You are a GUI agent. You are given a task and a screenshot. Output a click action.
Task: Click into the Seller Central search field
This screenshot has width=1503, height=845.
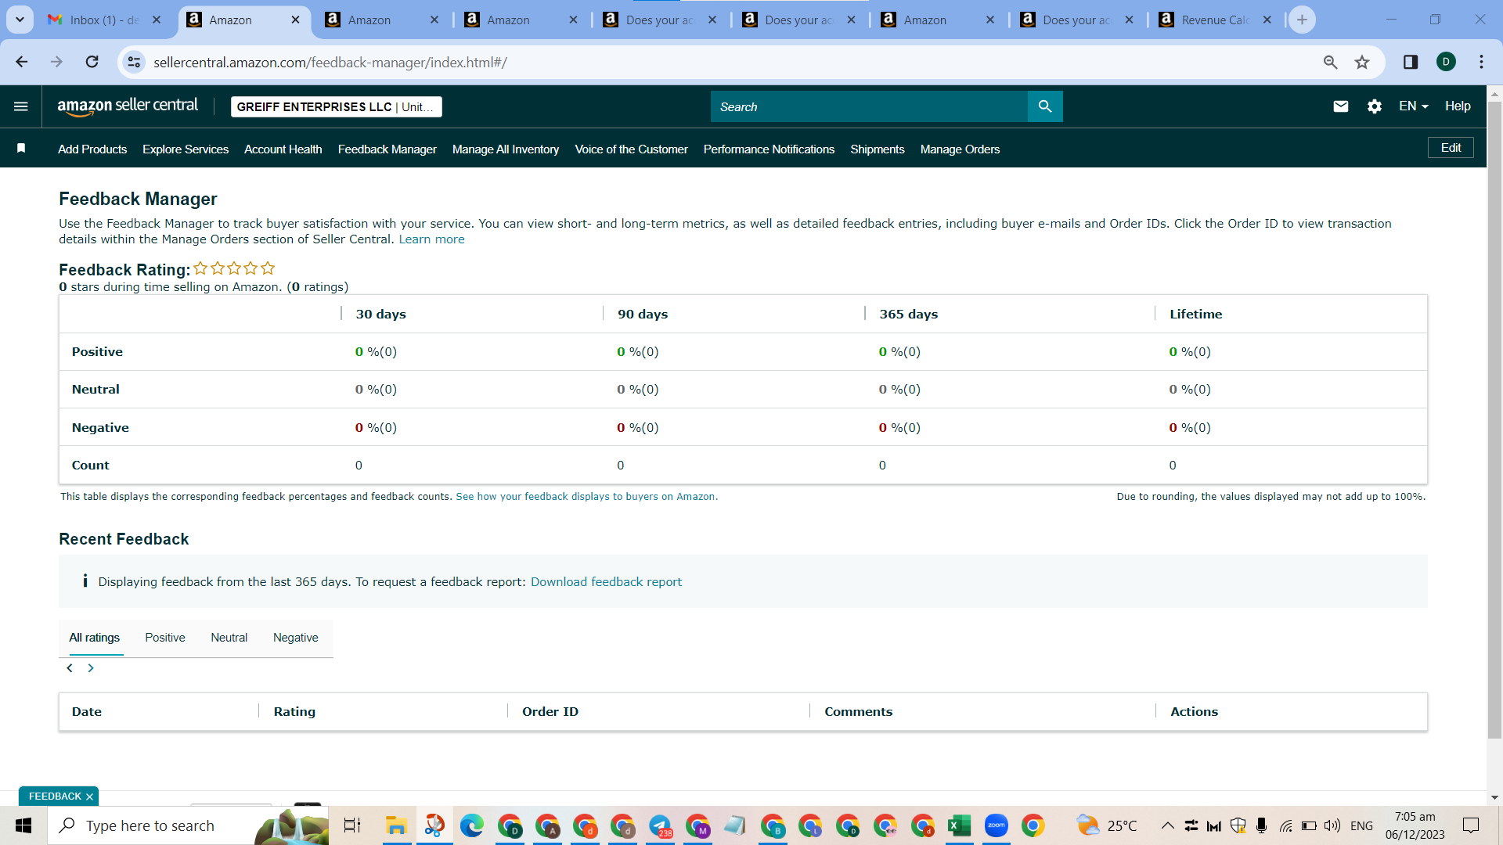[x=869, y=106]
